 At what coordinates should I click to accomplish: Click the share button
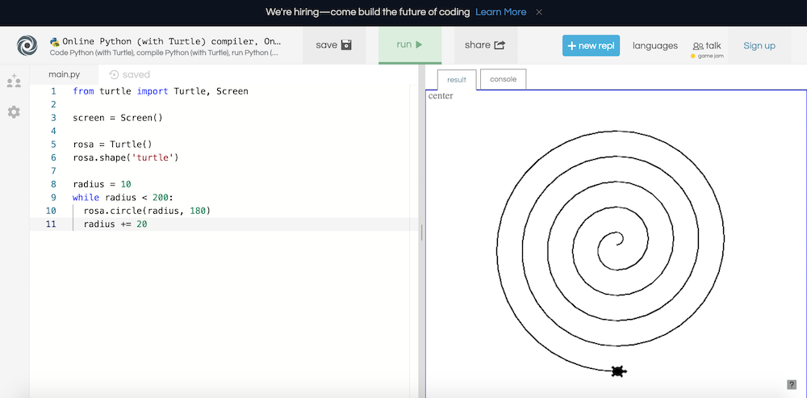[485, 45]
